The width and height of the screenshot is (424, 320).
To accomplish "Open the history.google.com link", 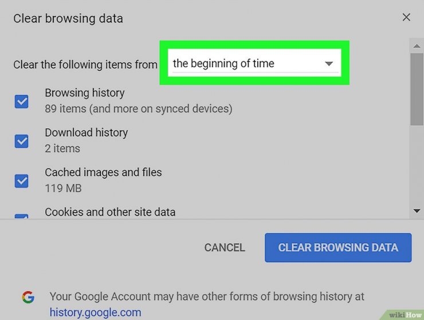I will tap(95, 313).
